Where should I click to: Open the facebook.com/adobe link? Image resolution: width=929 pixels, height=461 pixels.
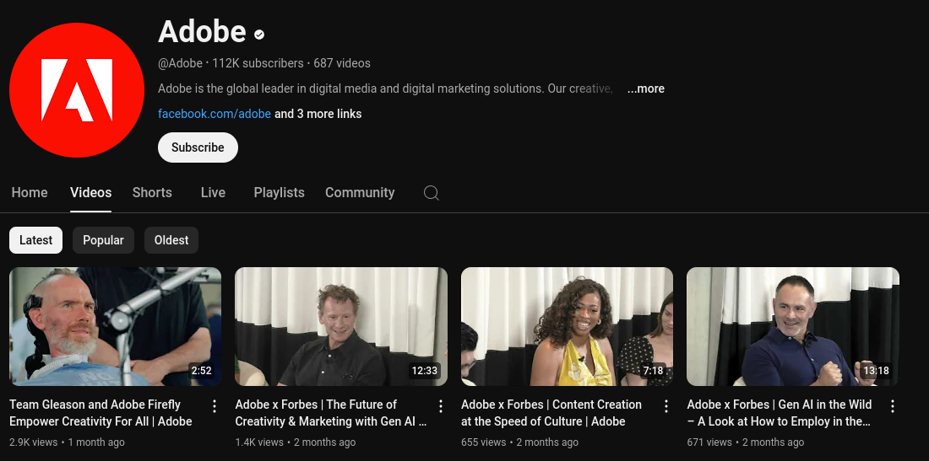(x=215, y=114)
